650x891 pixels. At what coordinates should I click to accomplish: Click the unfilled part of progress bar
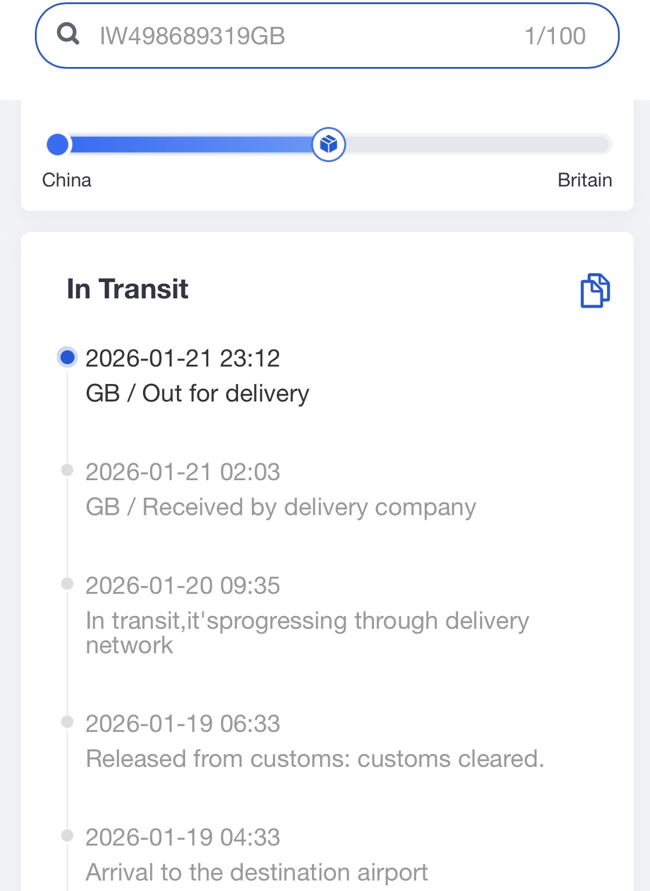pos(477,144)
